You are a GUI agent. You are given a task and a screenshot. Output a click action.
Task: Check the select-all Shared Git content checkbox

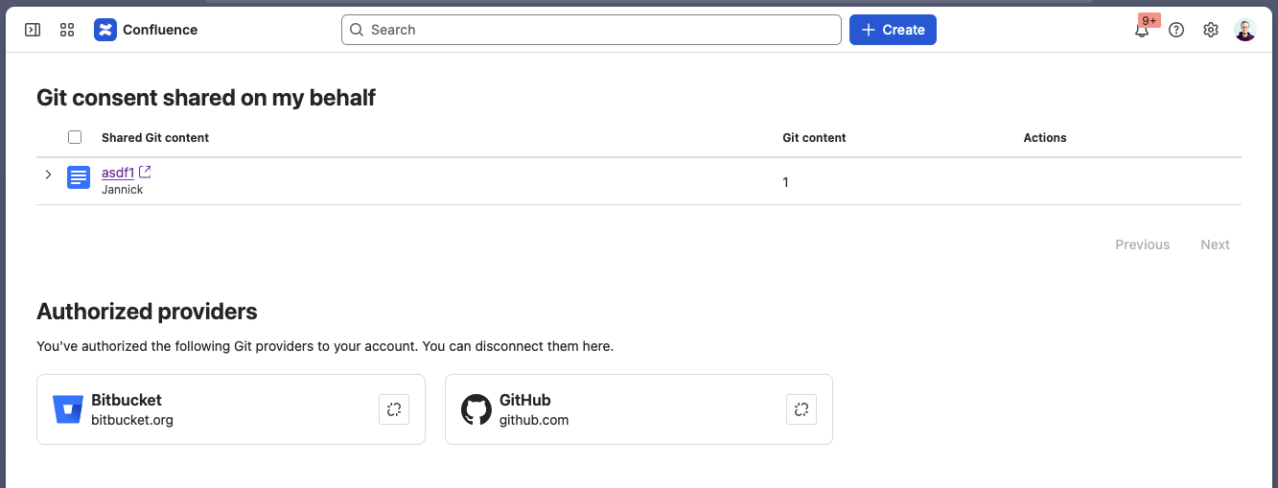pos(75,137)
